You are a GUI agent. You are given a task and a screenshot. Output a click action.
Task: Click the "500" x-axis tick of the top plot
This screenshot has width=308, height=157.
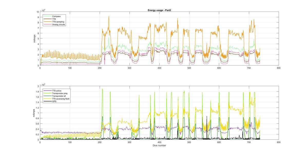point(189,68)
